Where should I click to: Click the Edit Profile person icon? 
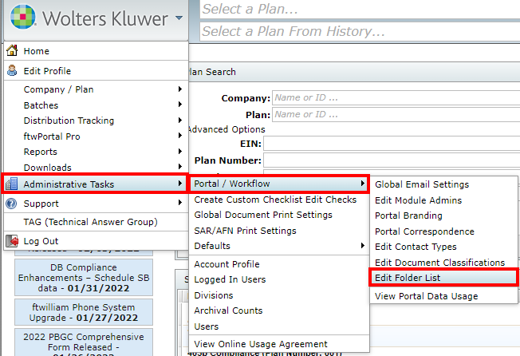[12, 71]
